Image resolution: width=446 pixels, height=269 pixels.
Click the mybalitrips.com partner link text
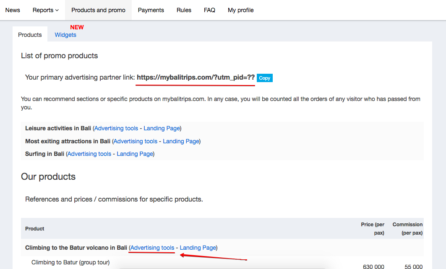[x=196, y=77]
